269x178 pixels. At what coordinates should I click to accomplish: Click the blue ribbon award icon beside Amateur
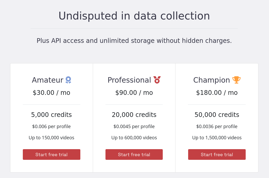tap(68, 80)
